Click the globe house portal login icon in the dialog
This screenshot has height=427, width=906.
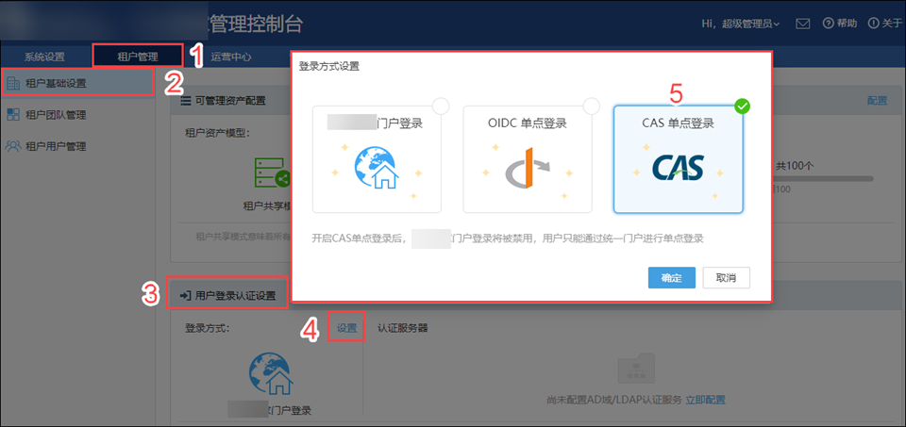(377, 167)
